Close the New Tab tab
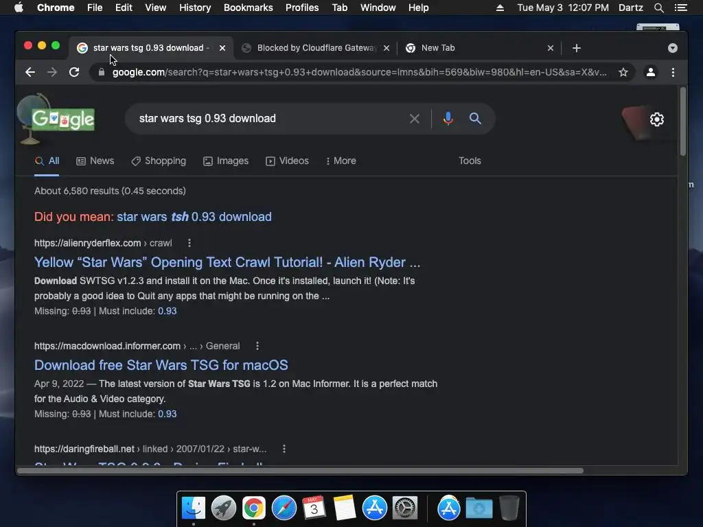The height and width of the screenshot is (527, 703). [x=551, y=48]
